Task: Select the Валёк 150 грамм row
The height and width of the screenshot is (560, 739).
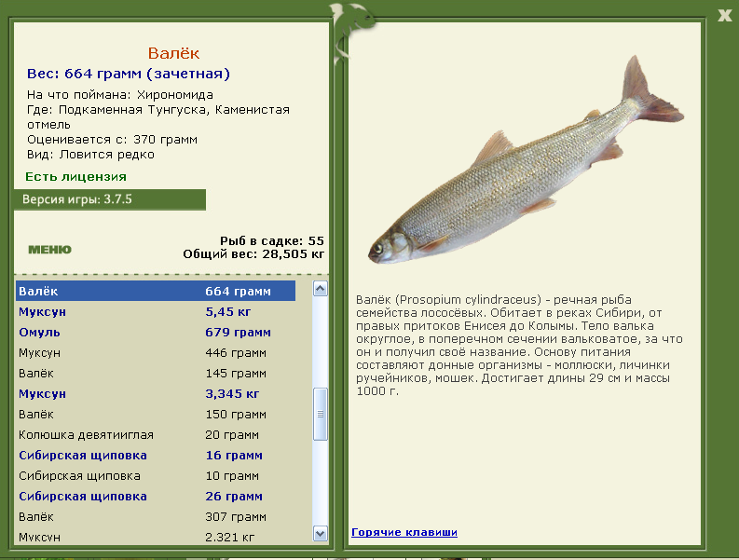Action: (x=156, y=415)
